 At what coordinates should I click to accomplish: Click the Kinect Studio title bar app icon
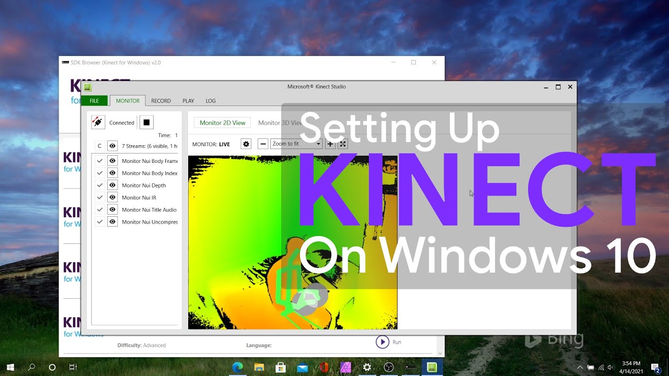tap(87, 87)
